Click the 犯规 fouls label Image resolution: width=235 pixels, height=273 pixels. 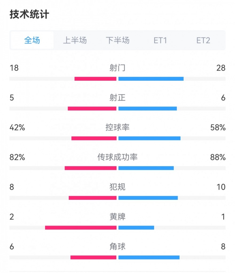pos(118,187)
